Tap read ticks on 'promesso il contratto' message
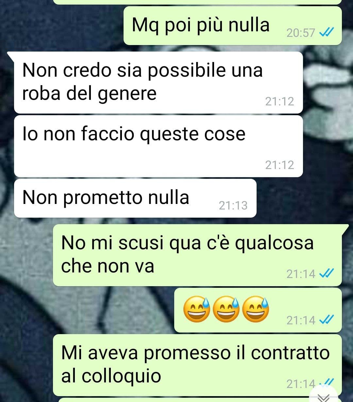The image size is (353, 402). (326, 383)
